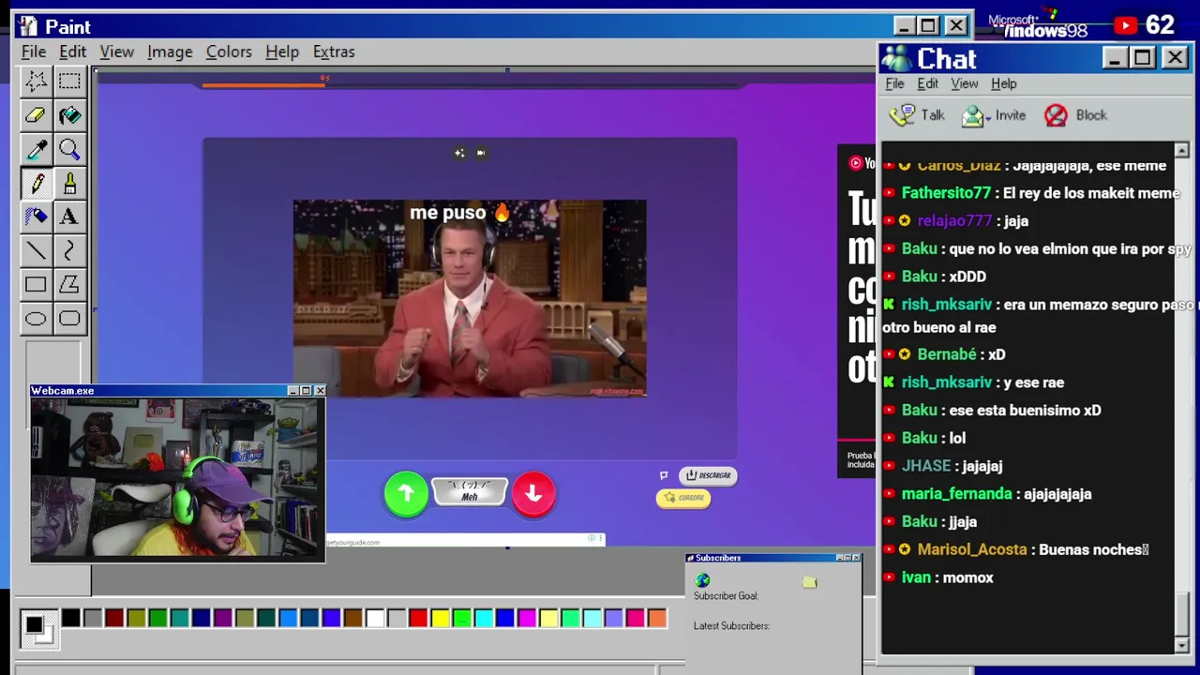
Task: Pick the white palette swatch
Action: tap(375, 618)
